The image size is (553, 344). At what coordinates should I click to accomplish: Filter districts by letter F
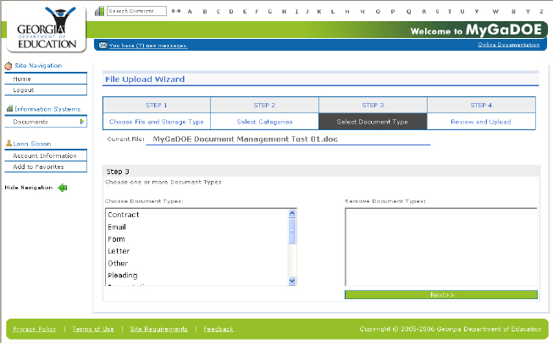pyautogui.click(x=257, y=12)
